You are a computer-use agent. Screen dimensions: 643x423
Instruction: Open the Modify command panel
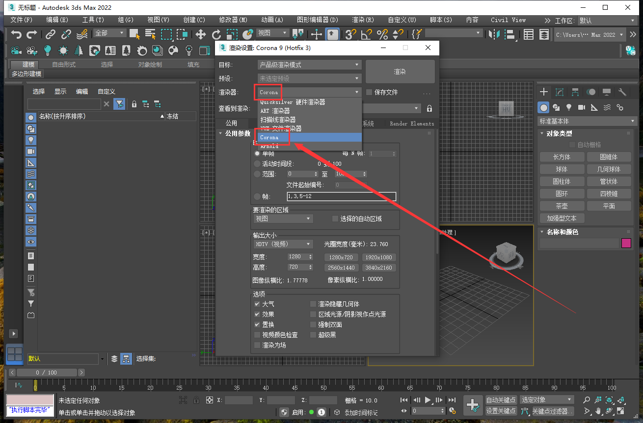tap(560, 92)
